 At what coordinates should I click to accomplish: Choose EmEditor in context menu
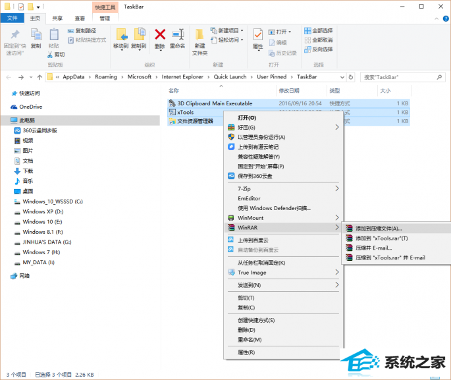pos(284,198)
